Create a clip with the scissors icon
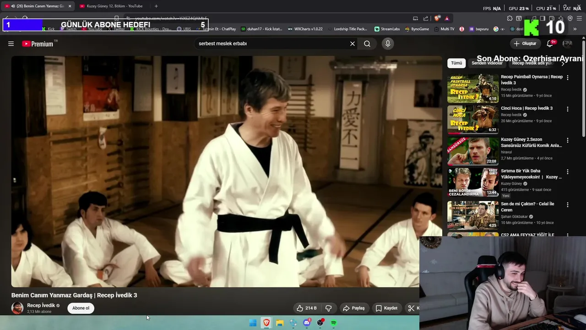This screenshot has width=586, height=330. tap(412, 308)
